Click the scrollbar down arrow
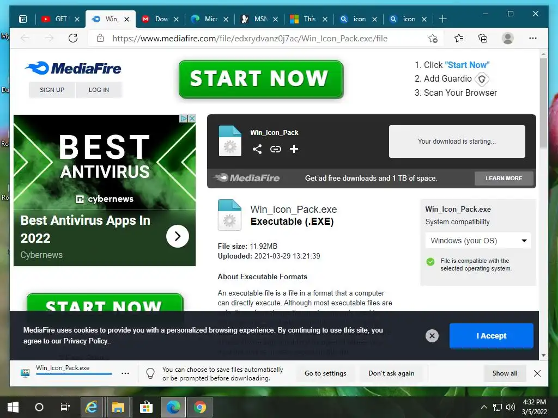The image size is (558, 418). [543, 355]
